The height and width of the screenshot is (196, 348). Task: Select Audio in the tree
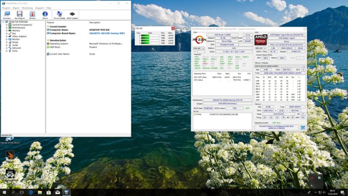(x=15, y=45)
